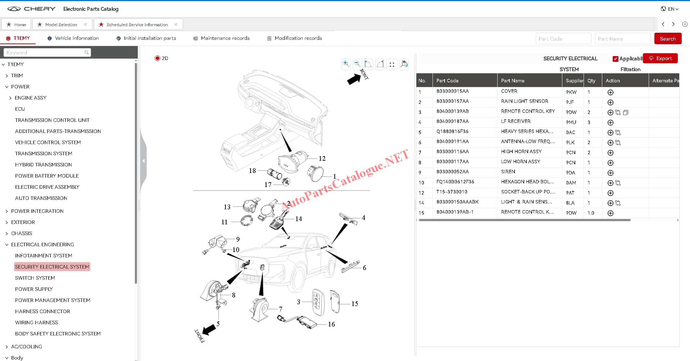Screen dimensions: 690x361
Task: Open the Home tab
Action: (x=17, y=24)
